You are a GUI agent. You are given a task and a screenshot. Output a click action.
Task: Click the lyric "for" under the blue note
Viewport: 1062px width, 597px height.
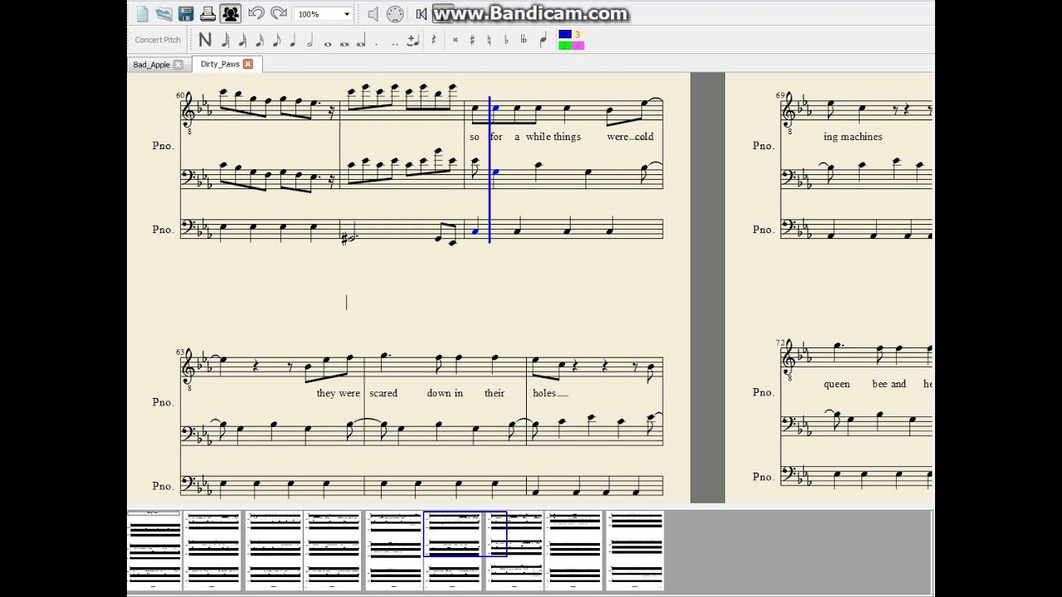click(x=496, y=137)
